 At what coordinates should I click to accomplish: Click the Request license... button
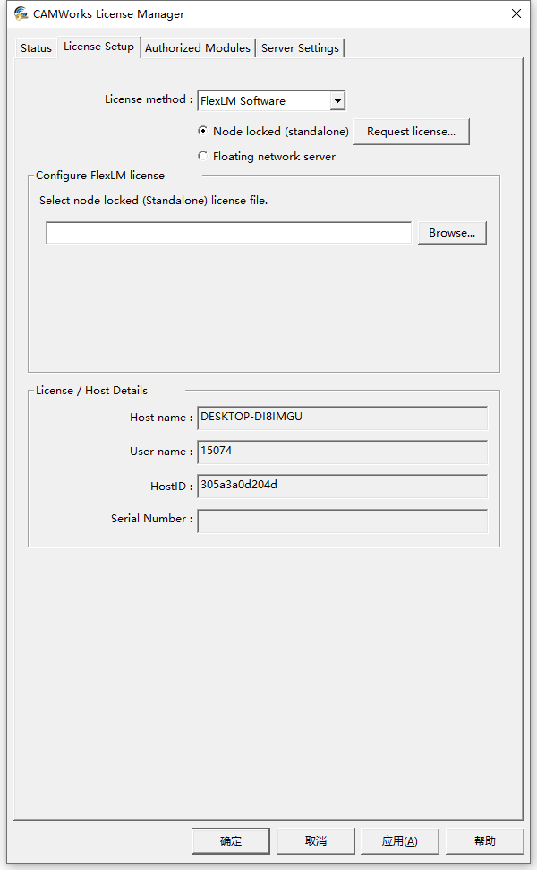point(411,132)
